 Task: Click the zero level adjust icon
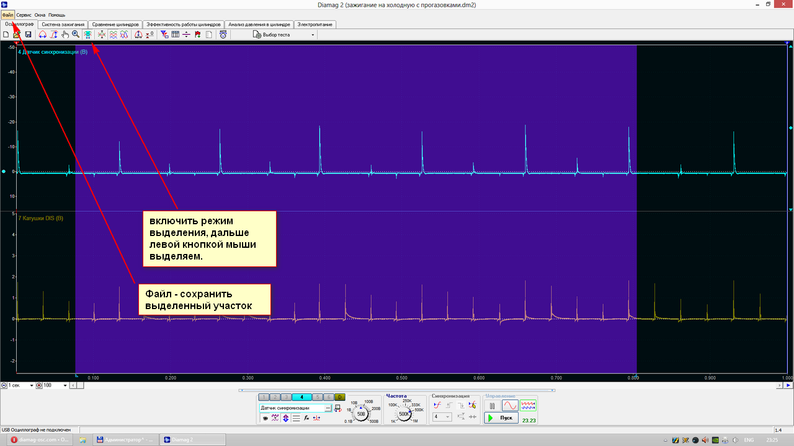point(149,35)
